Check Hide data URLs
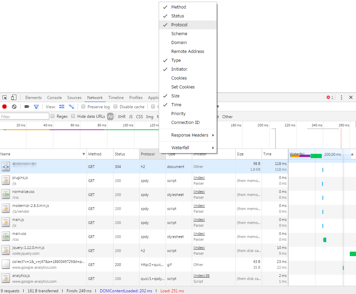 [73, 116]
